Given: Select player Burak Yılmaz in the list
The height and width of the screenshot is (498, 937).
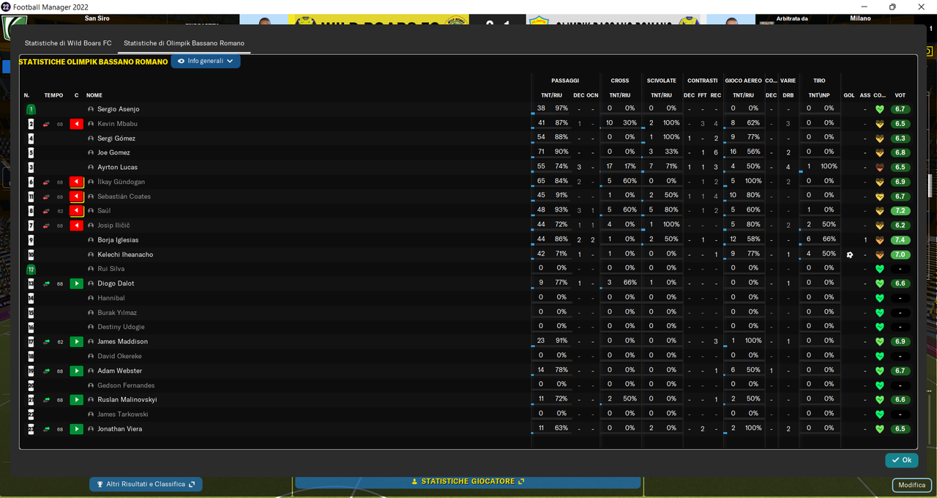Looking at the screenshot, I should [x=117, y=313].
